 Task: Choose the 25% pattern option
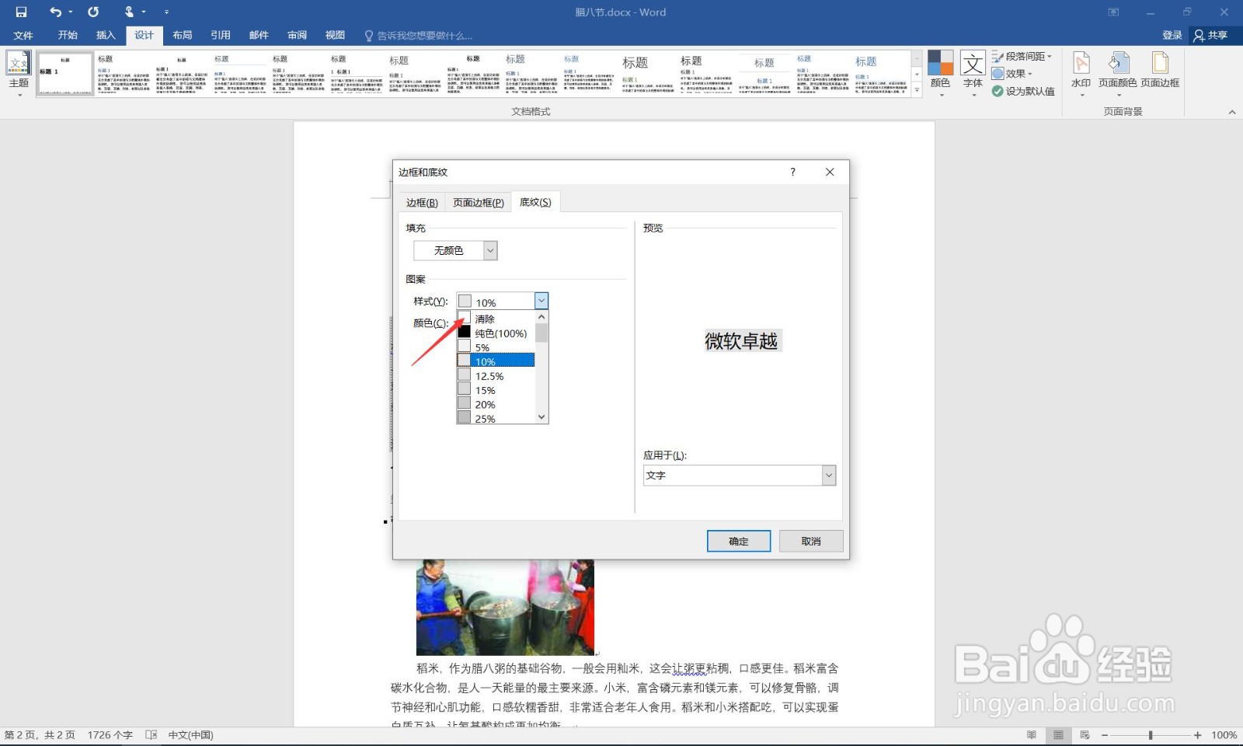496,417
